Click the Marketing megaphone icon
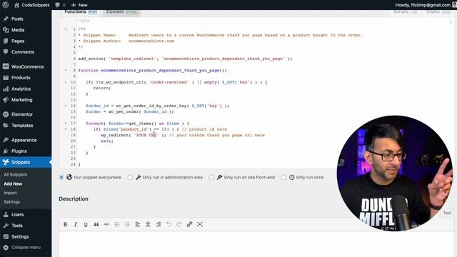Viewport: 457px width, 257px height. point(6,100)
